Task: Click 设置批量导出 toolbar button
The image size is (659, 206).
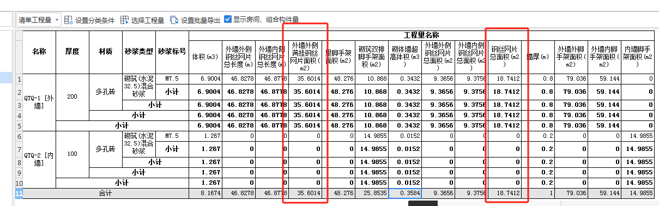Action: point(195,20)
